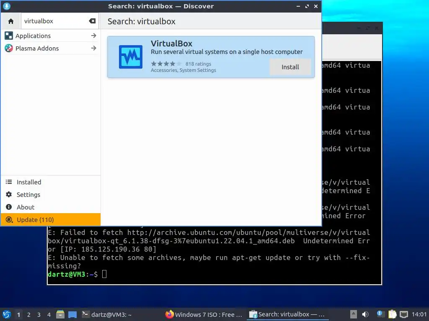Screen dimensions: 429x321
Task: Open the update notifier tray icon
Action: [x=380, y=314]
